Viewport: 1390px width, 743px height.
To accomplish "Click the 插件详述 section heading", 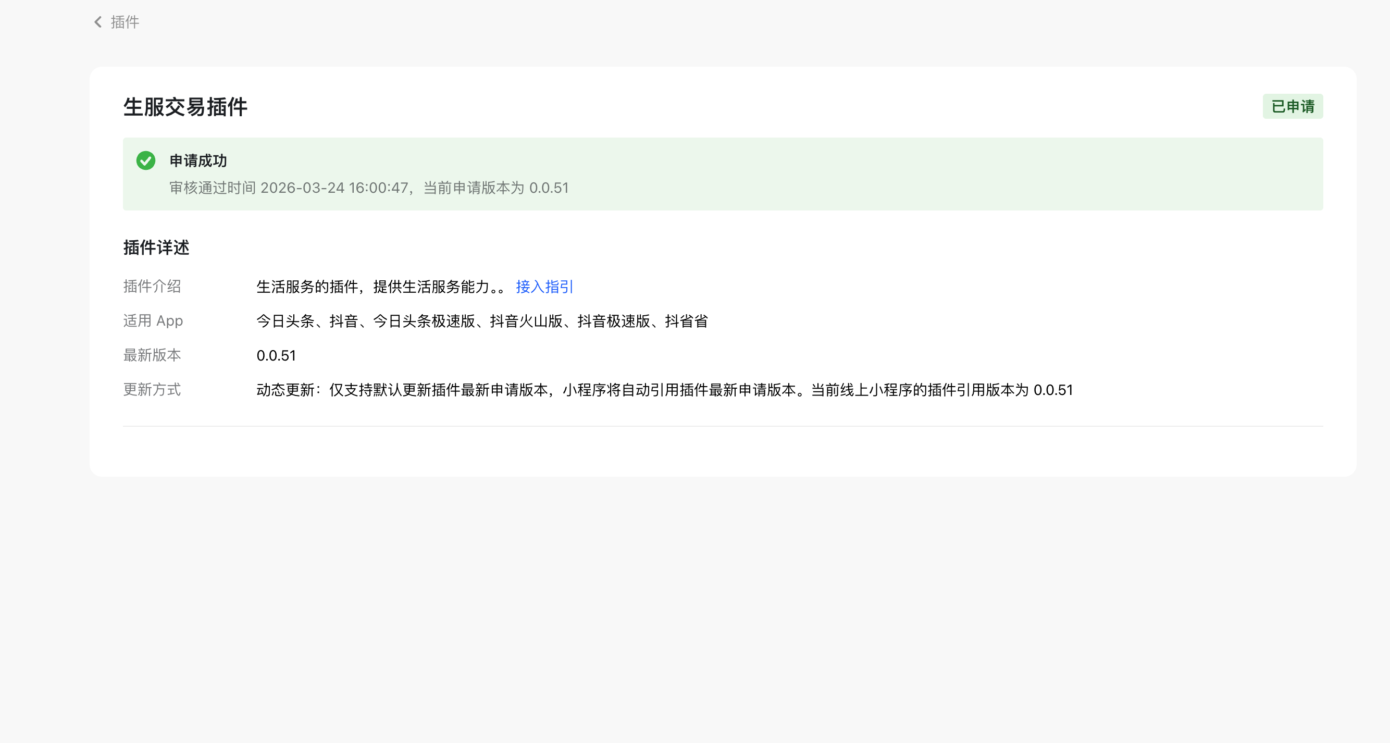I will tap(156, 247).
